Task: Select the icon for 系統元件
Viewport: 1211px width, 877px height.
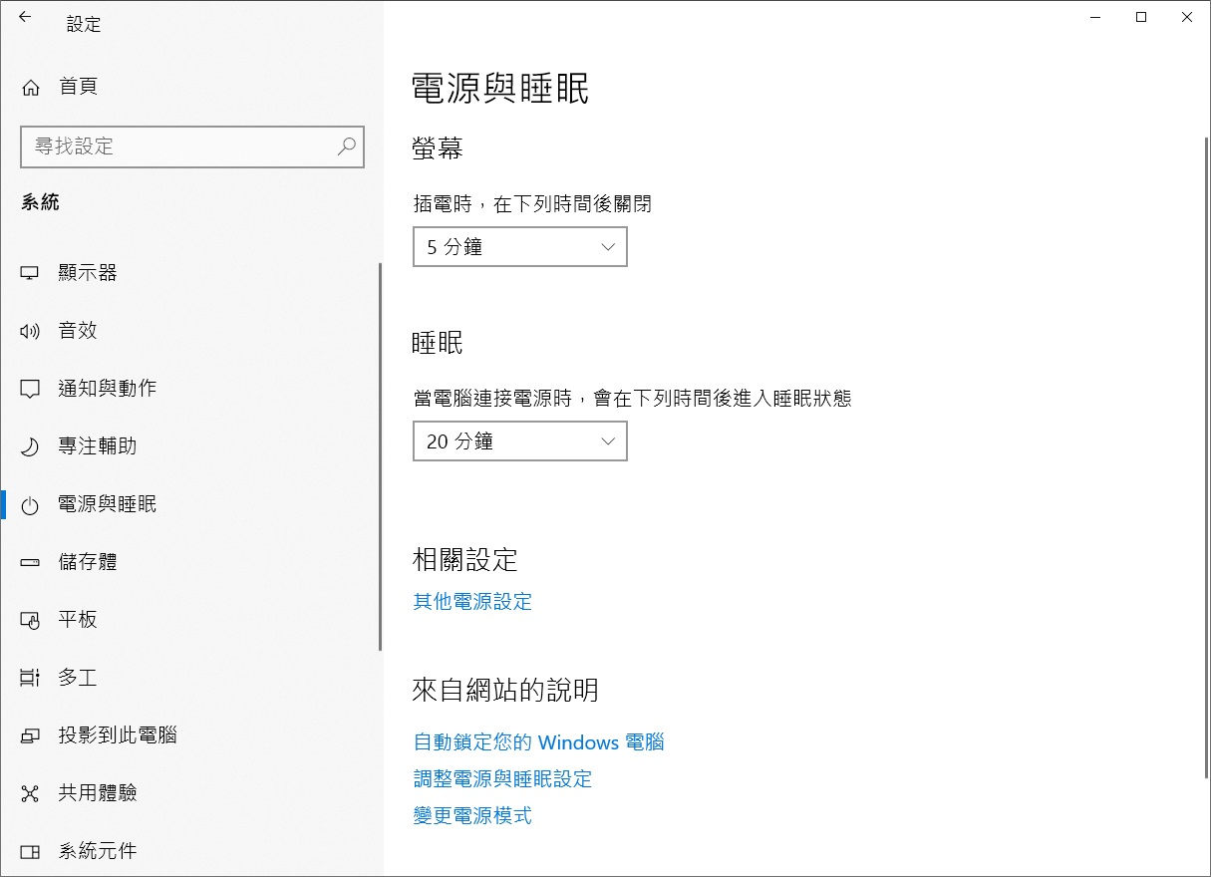Action: [30, 851]
